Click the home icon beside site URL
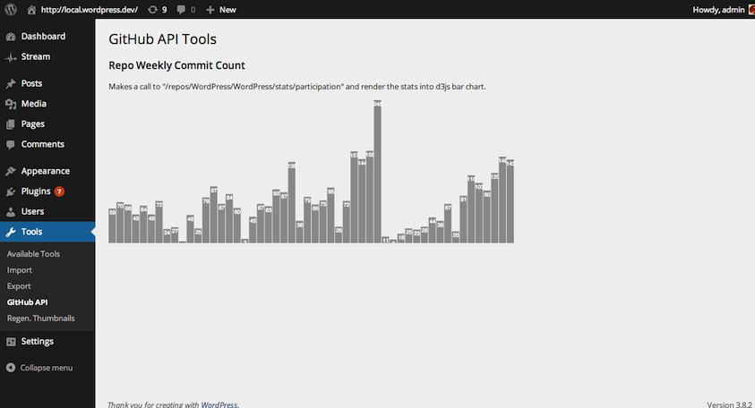Viewport: 755px width, 408px height. click(31, 10)
